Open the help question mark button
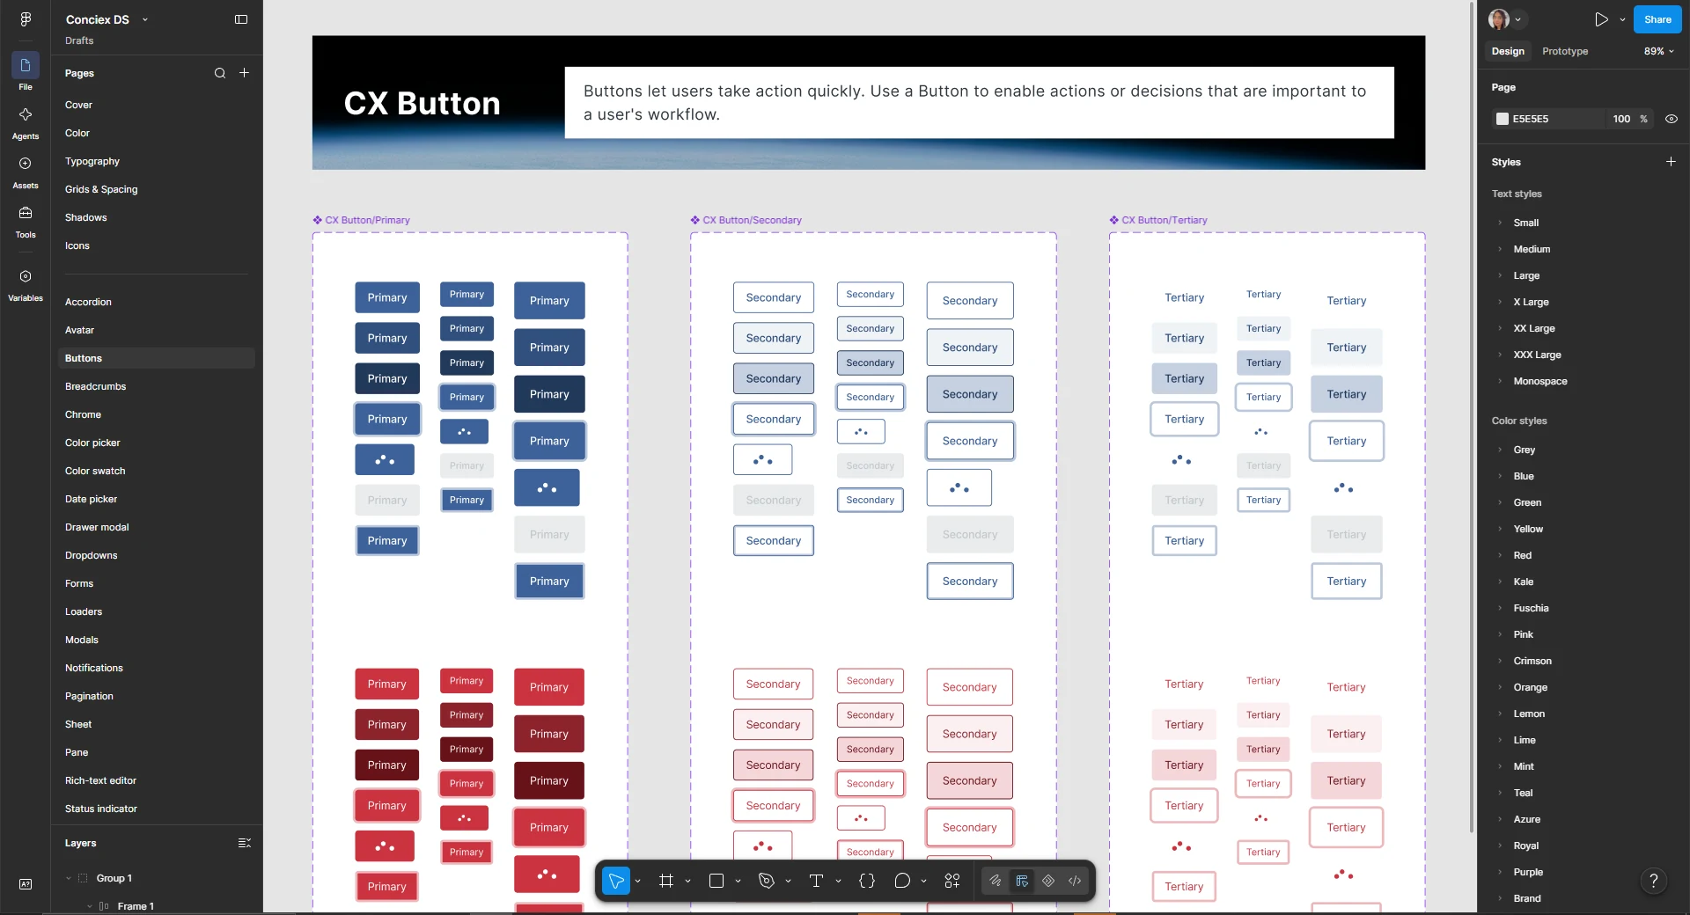 1654,881
